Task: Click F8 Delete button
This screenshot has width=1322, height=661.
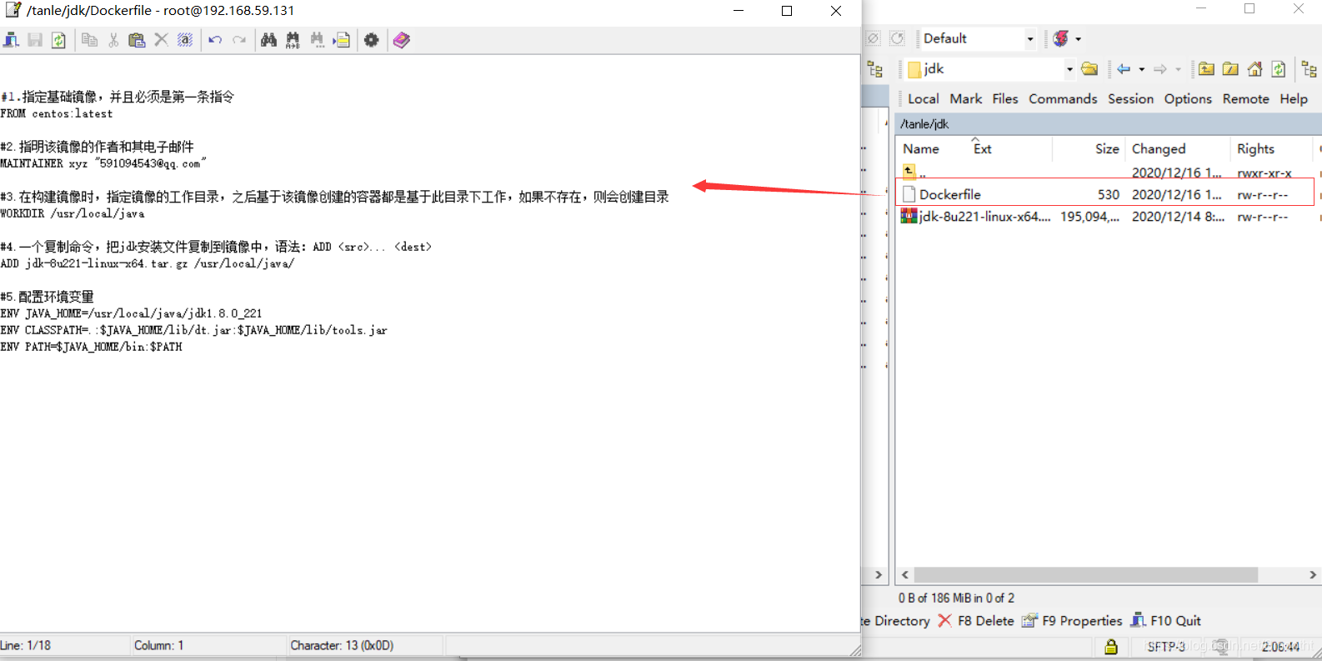Action: (x=975, y=621)
